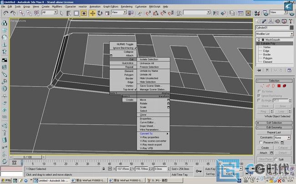The height and width of the screenshot is (184, 296).
Task: Toggle the Selection Lock padlock
Action: click(x=103, y=169)
